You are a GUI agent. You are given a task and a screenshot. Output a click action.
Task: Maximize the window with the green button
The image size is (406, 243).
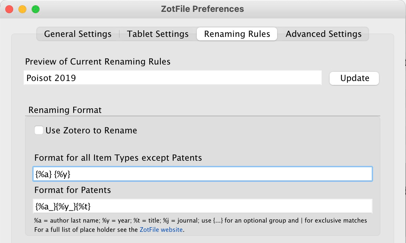click(x=36, y=9)
